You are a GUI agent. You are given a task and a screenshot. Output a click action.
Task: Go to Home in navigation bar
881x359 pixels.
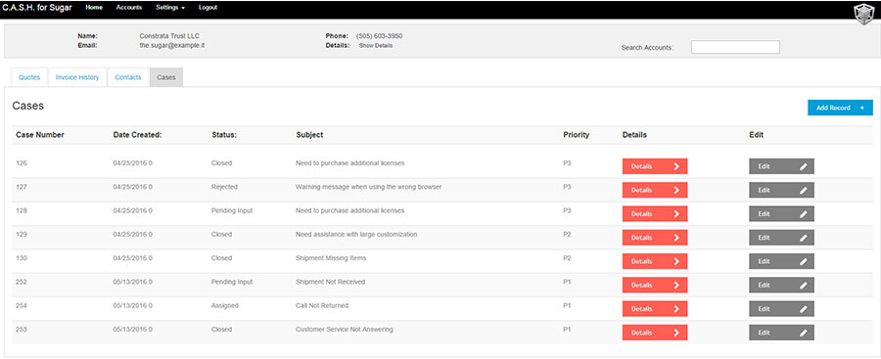pyautogui.click(x=94, y=8)
